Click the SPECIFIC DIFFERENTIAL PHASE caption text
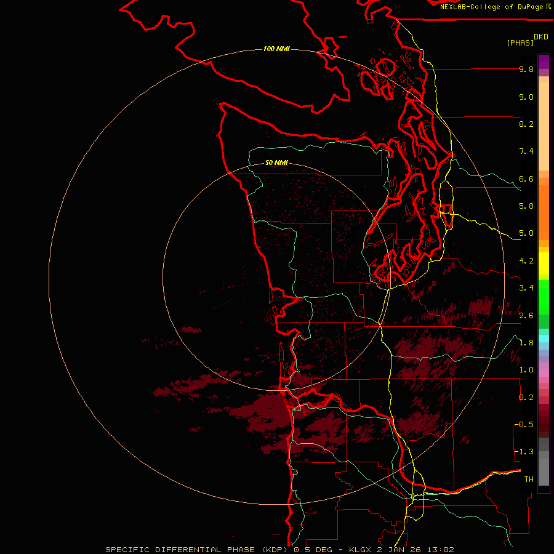The image size is (554, 554). pyautogui.click(x=180, y=550)
